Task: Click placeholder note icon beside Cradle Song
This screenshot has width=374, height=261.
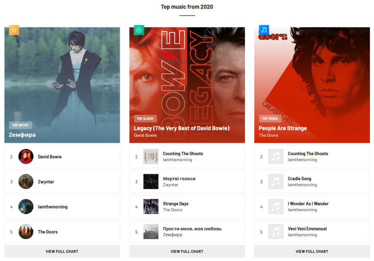Action: tap(276, 182)
